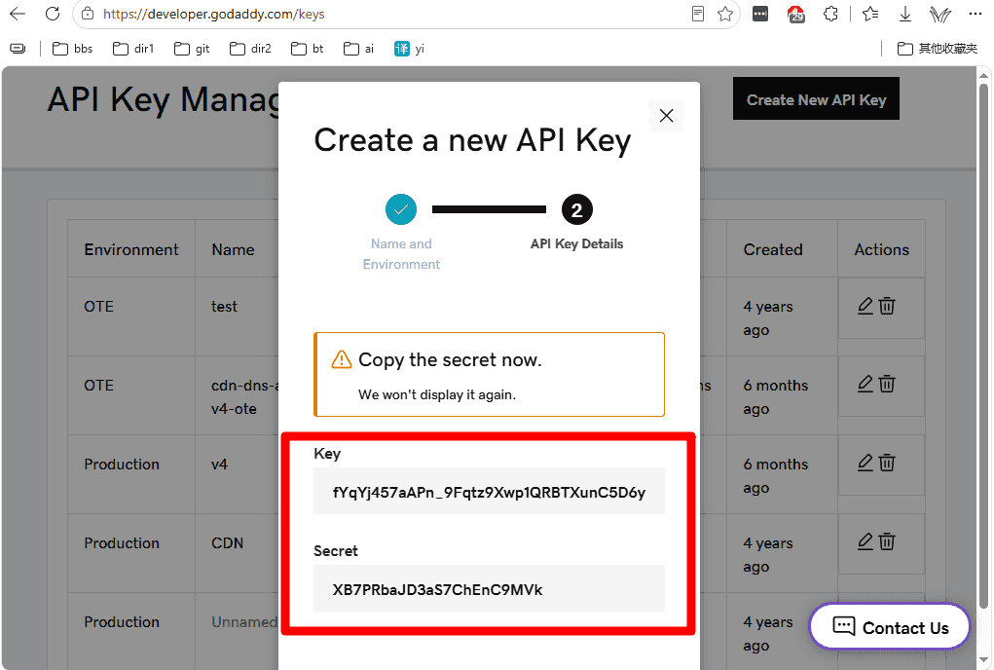Image resolution: width=994 pixels, height=670 pixels.
Task: Click the Actions column header
Action: coord(881,249)
